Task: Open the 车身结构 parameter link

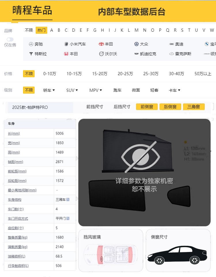Action: (14, 200)
